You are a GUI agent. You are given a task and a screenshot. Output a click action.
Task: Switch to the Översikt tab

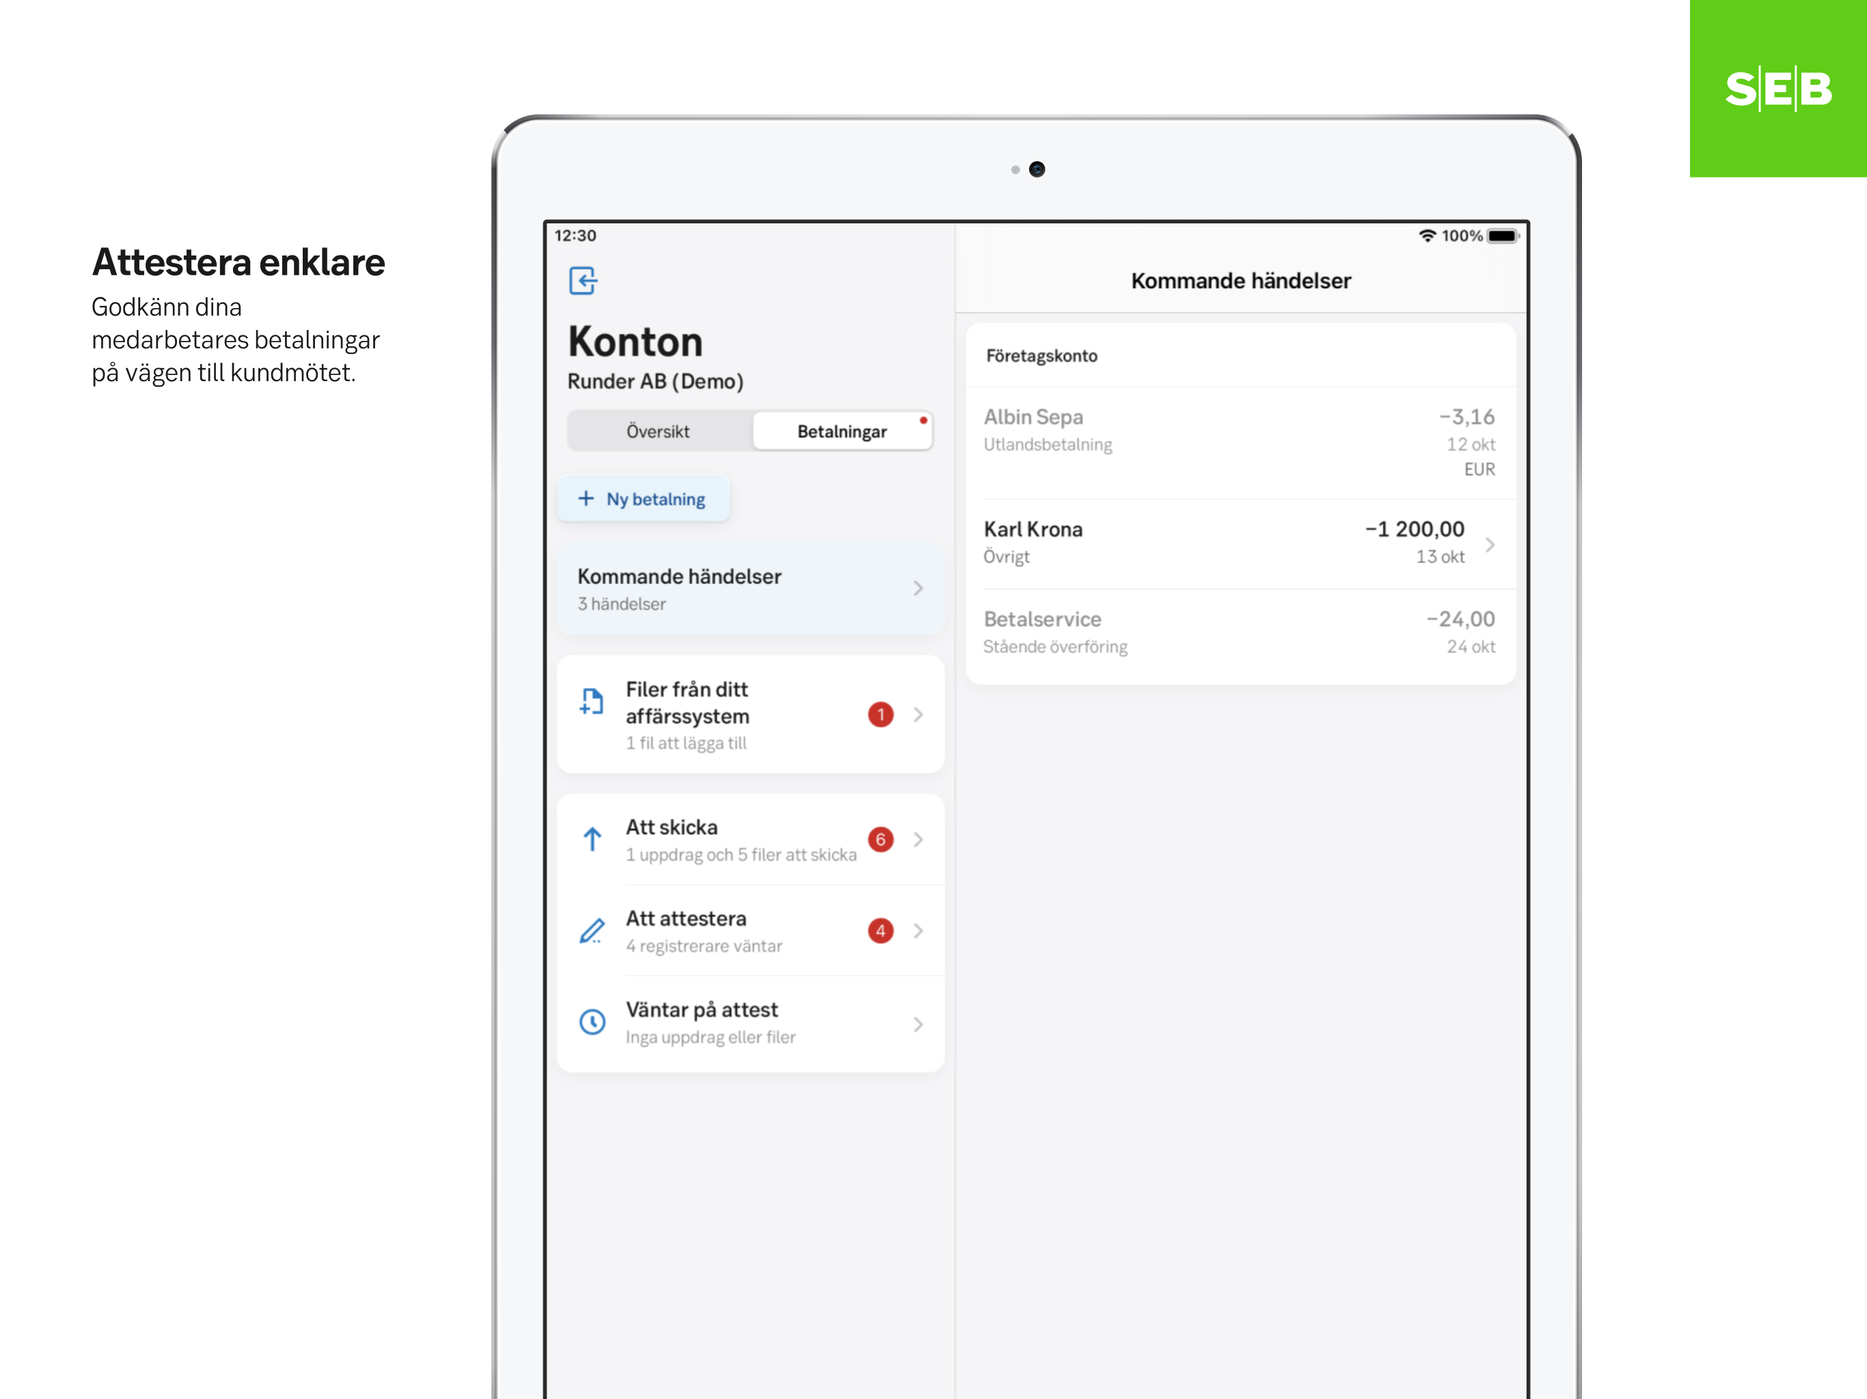point(657,431)
